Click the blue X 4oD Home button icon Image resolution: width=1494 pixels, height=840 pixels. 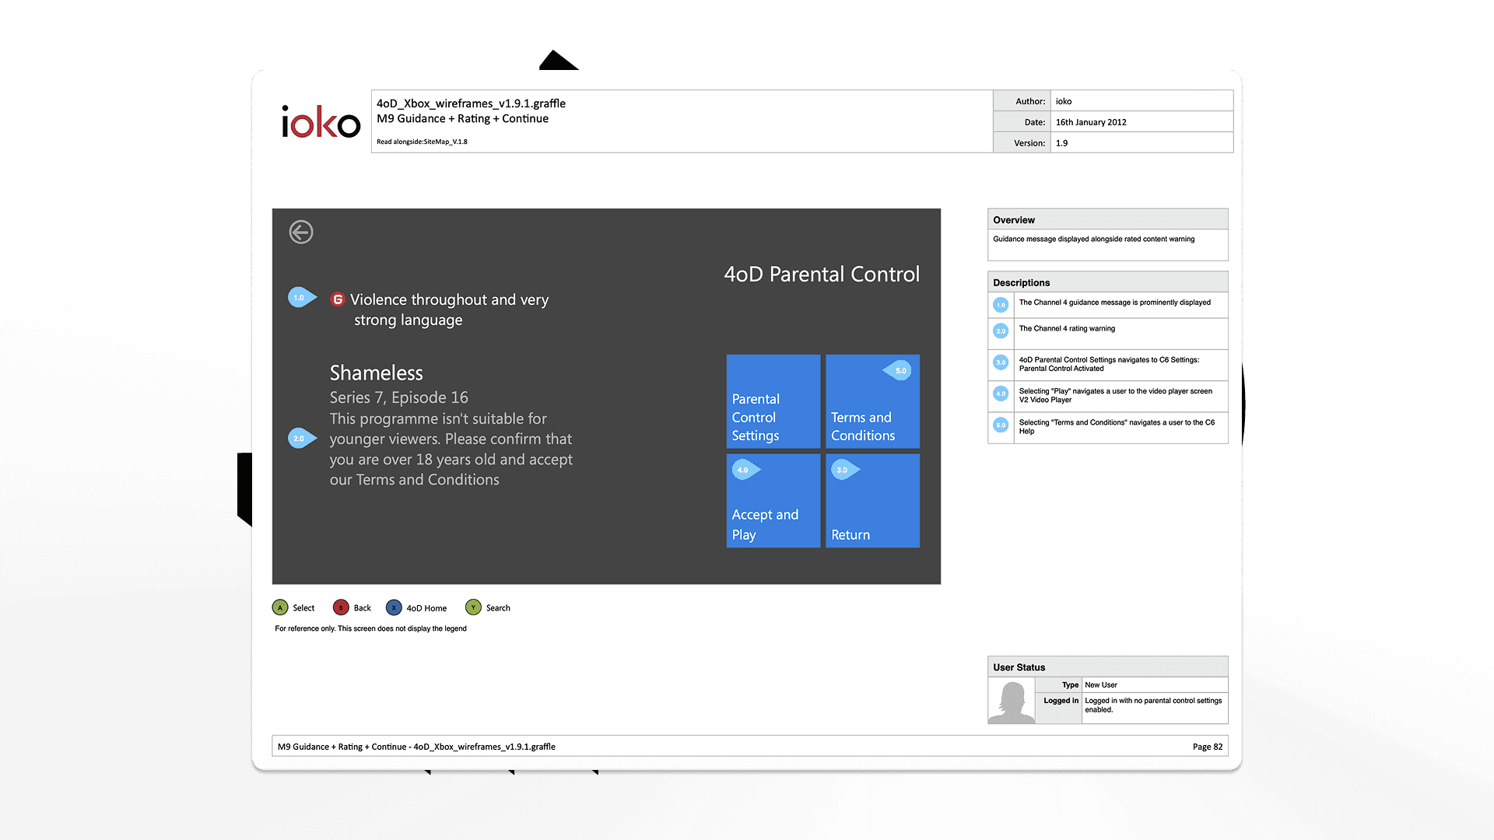tap(395, 607)
